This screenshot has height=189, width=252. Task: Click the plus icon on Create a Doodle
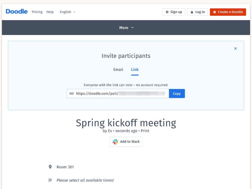[215, 12]
